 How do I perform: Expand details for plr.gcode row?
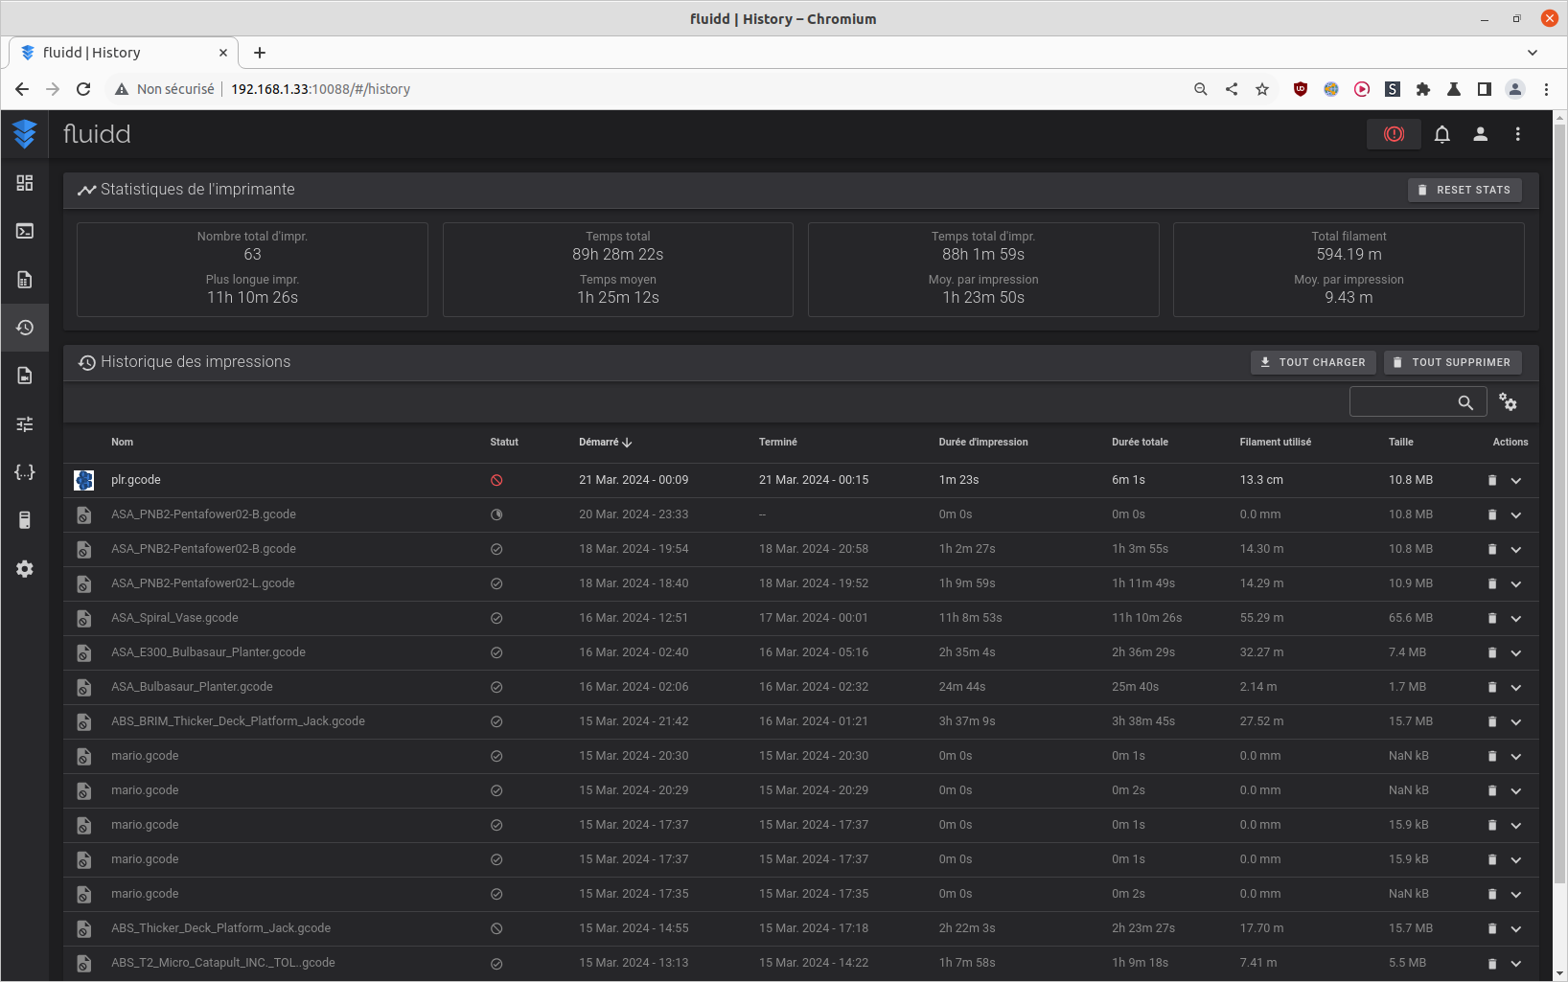click(1516, 481)
